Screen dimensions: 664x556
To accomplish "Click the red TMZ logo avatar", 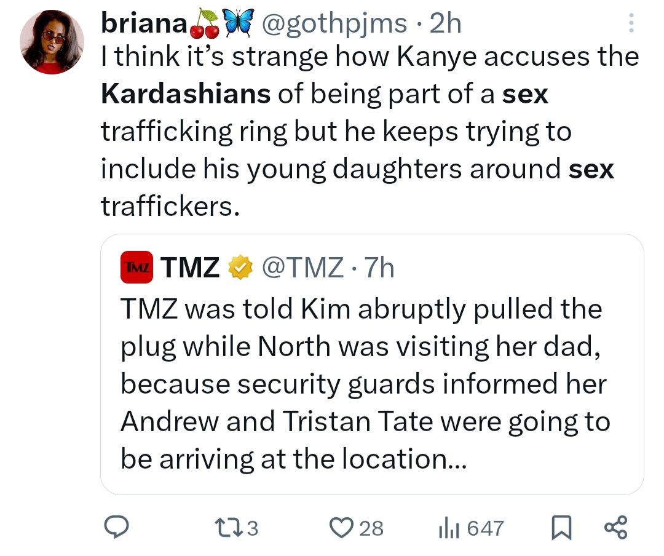I will point(136,268).
